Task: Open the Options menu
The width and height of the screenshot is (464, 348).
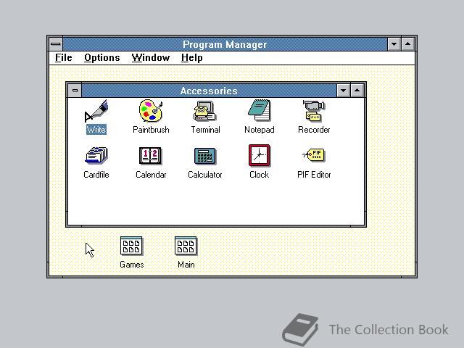Action: [102, 58]
